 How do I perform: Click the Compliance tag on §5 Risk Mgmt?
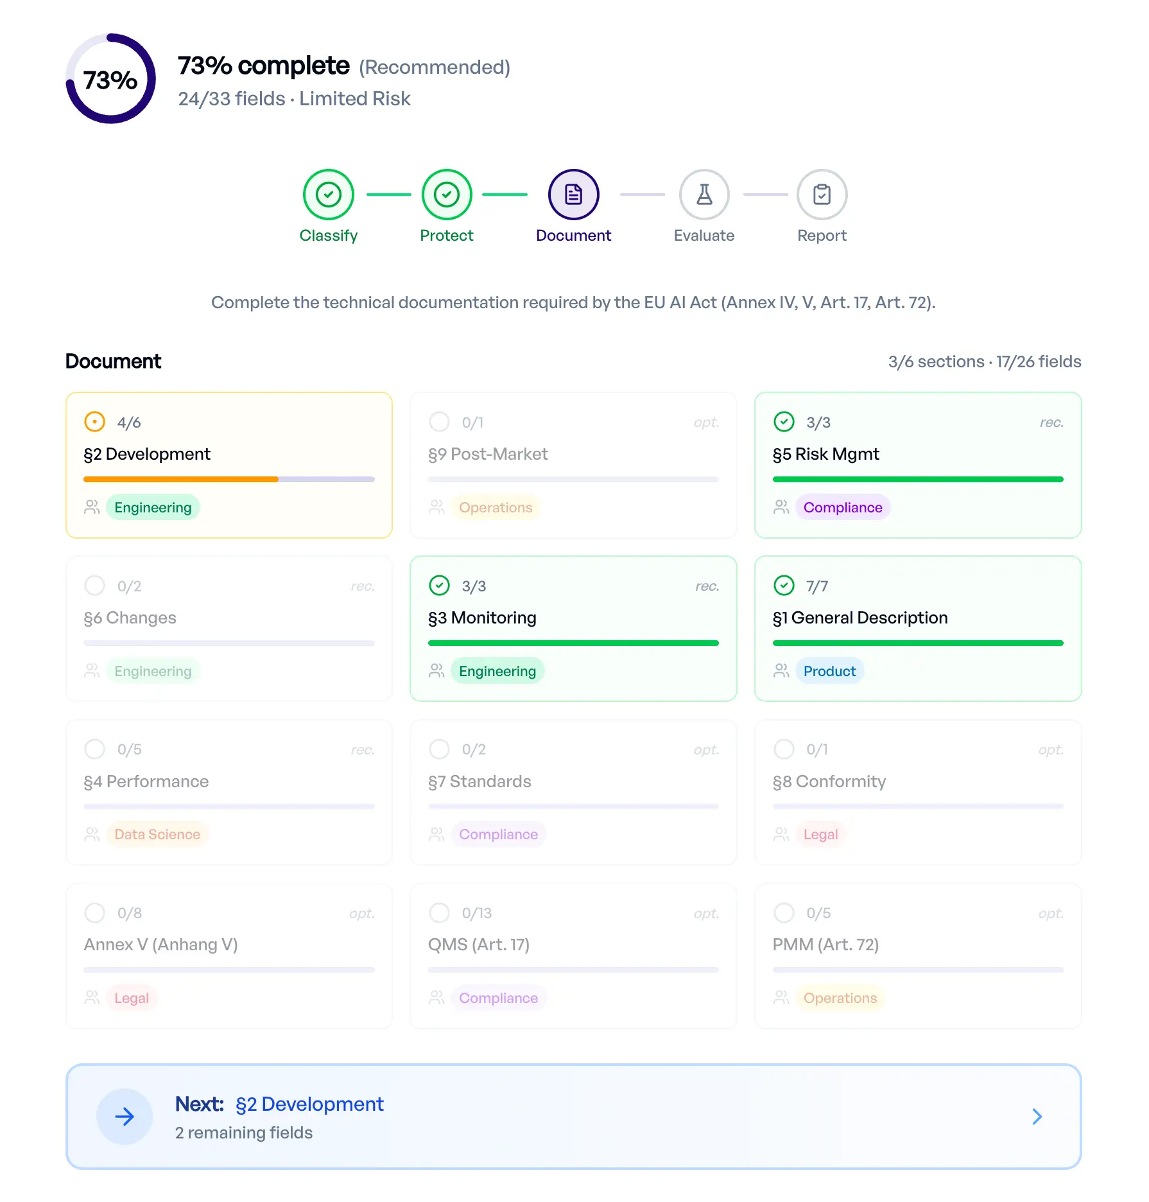coord(842,507)
